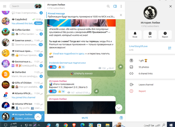Screen dimensions: 175x127
Task: Open the Atlanta VPN channel row
Action: point(22,95)
